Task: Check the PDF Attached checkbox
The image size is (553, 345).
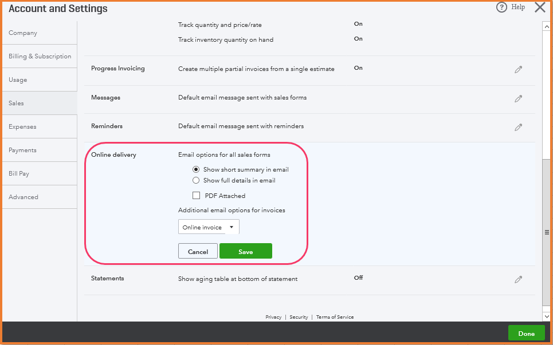Action: click(x=197, y=196)
